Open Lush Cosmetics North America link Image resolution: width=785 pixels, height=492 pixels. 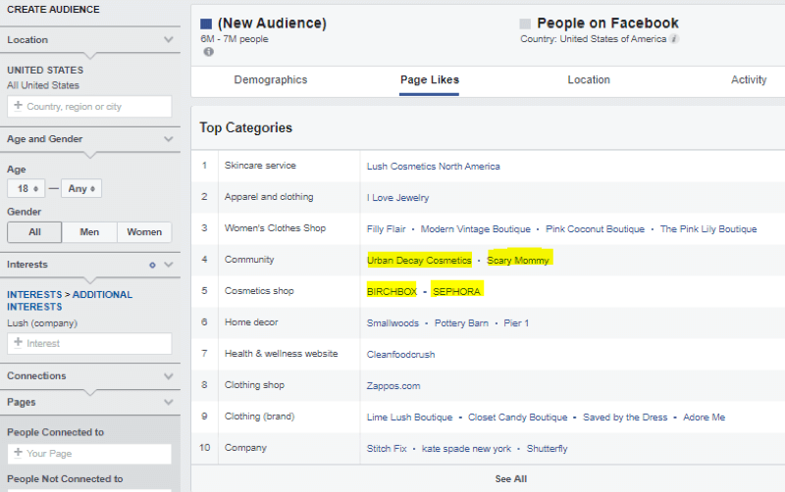click(433, 167)
